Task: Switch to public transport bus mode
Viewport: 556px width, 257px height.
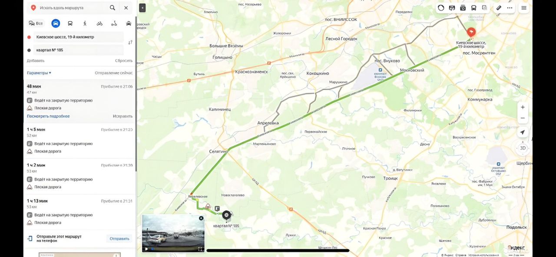Action: point(70,23)
